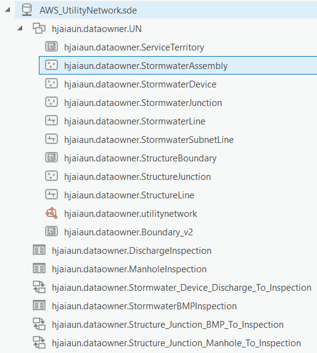This screenshot has height=353, width=317.
Task: Select Structure_Junction_BMP_To_Inspection relationship class
Action: (x=168, y=325)
